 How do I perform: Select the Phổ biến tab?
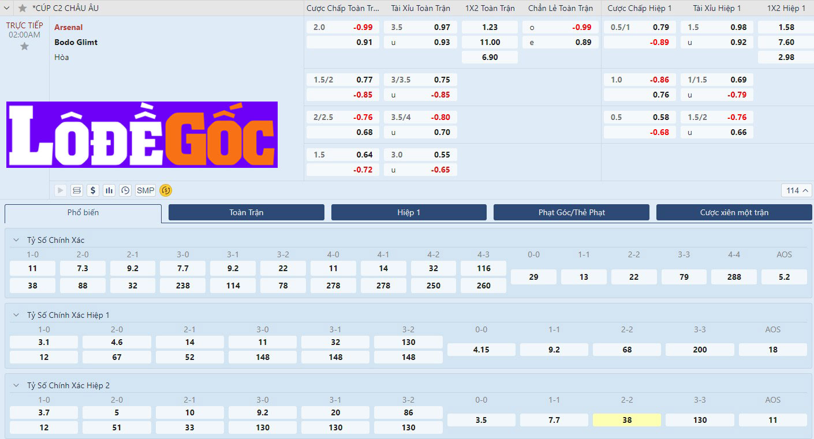pos(83,213)
